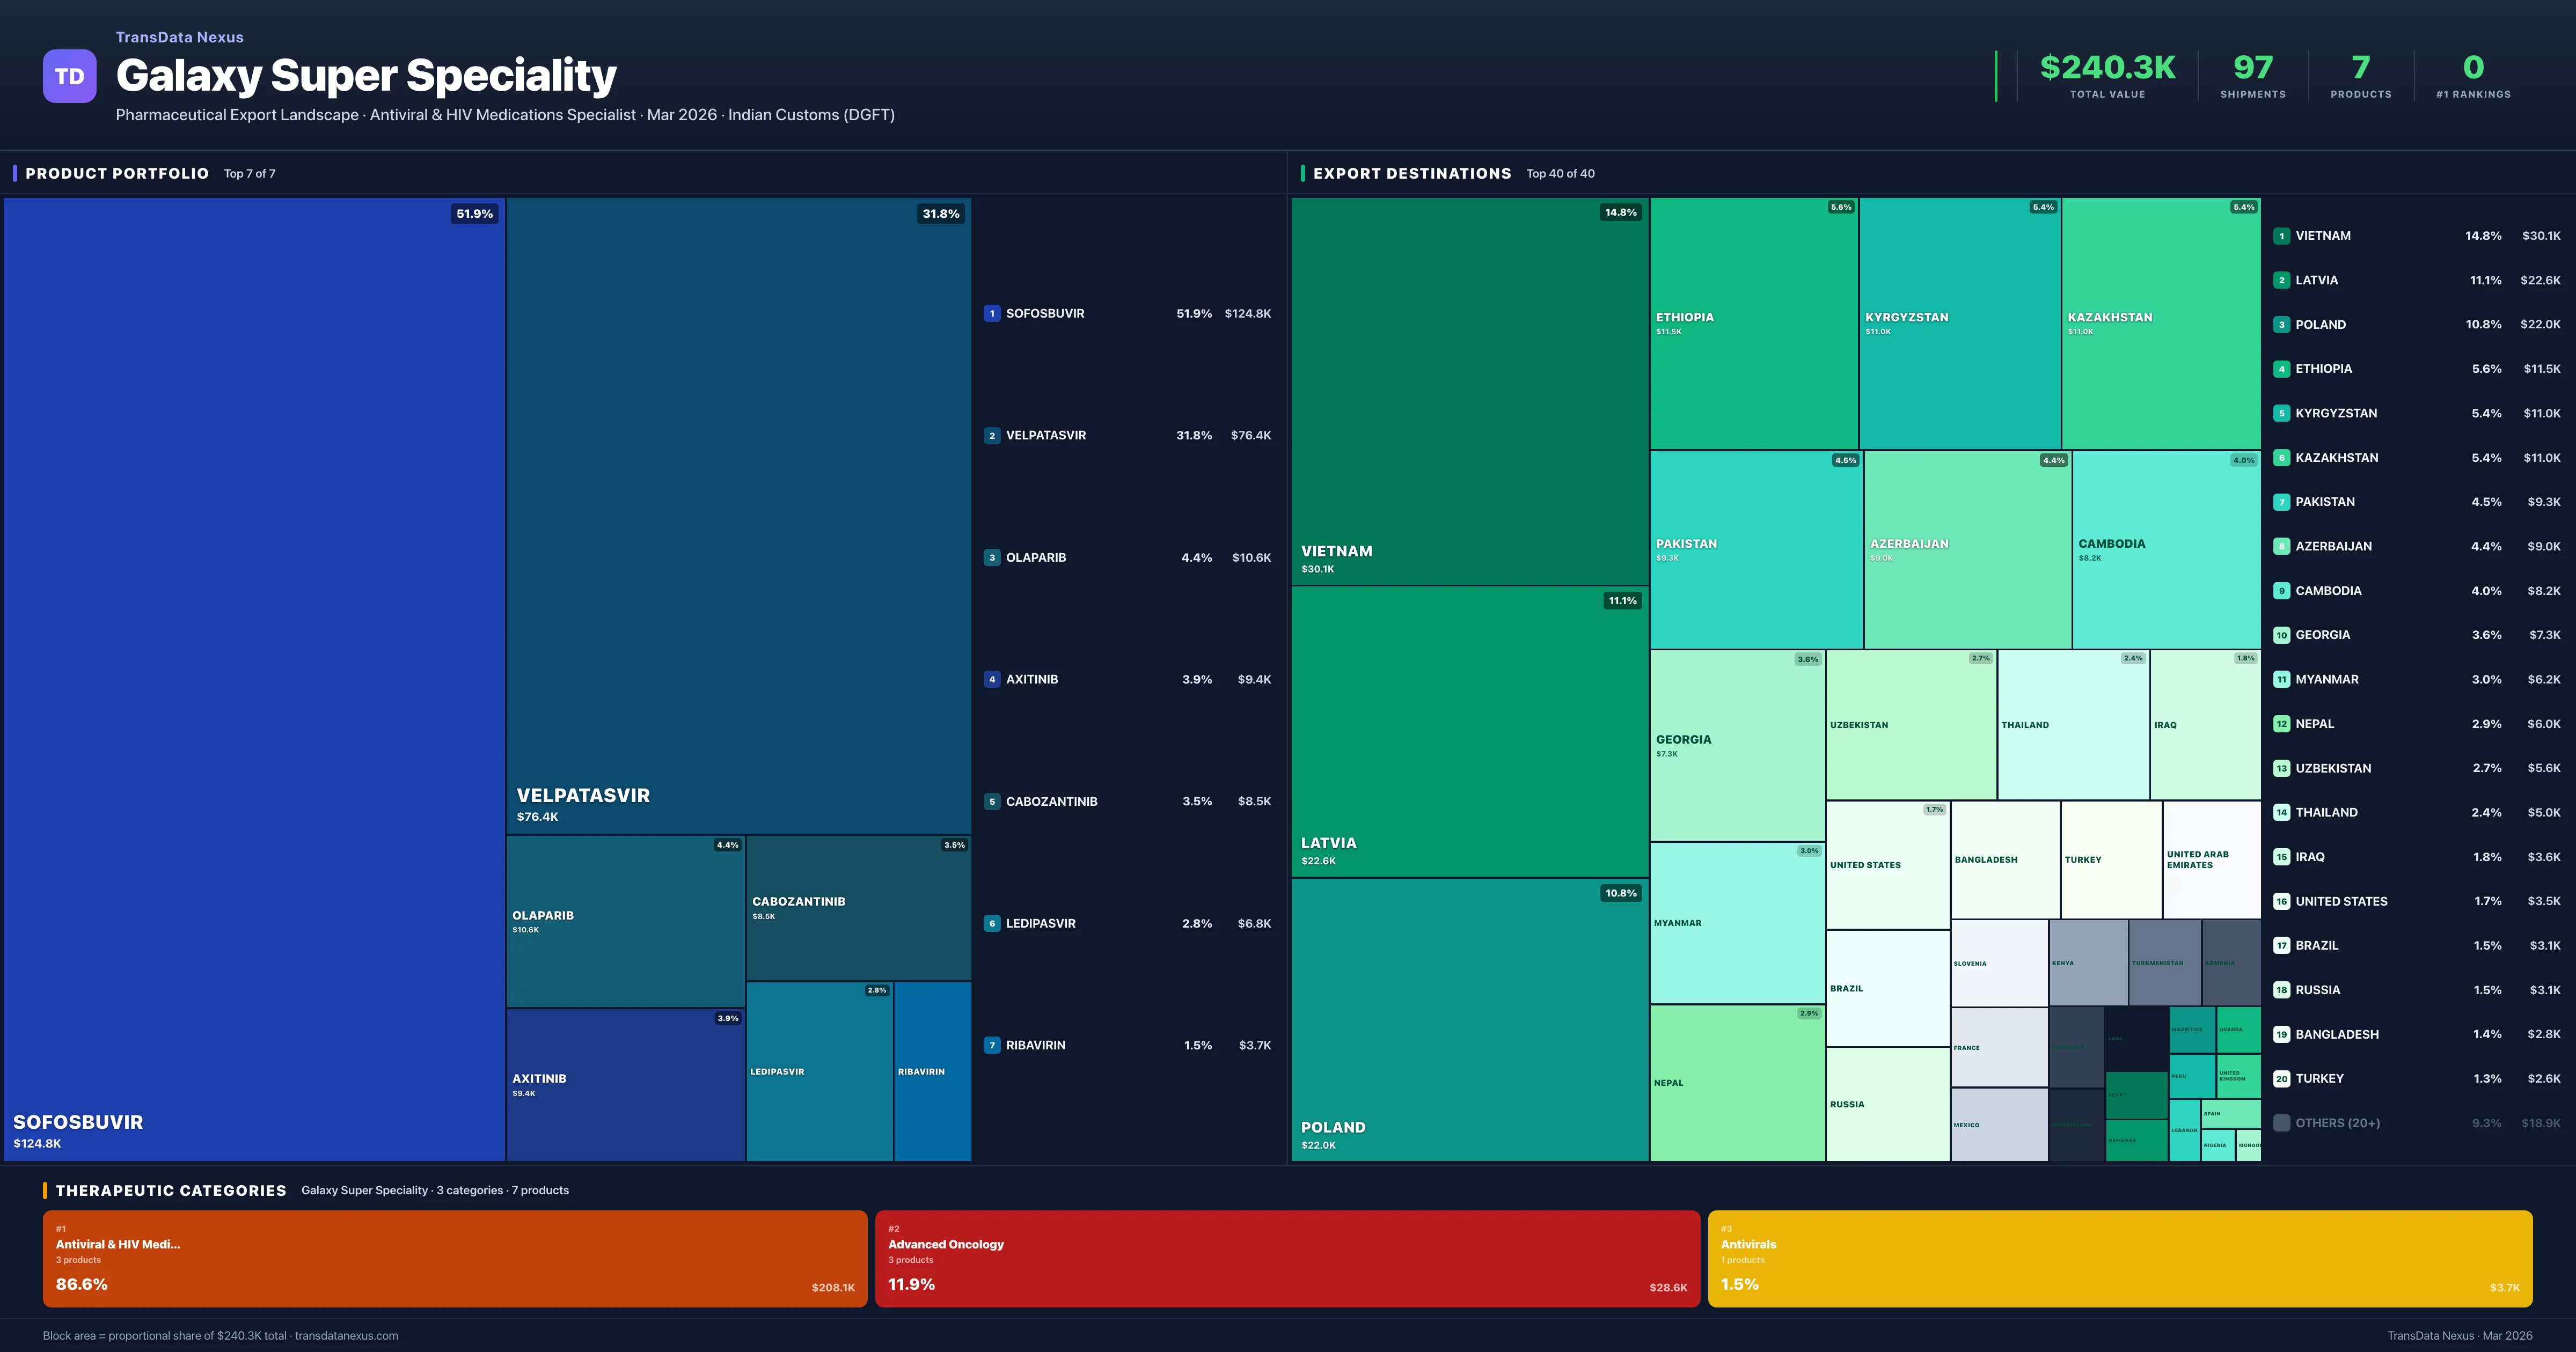Click the rank 15 badge beside IRAQ
The height and width of the screenshot is (1352, 2576).
(x=2282, y=857)
